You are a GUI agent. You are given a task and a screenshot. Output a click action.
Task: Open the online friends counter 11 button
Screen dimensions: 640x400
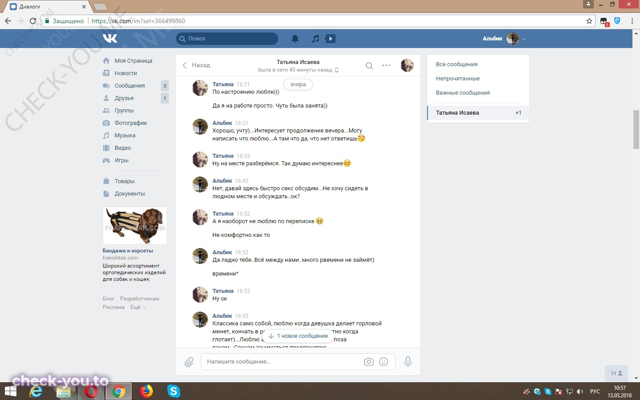(x=616, y=373)
